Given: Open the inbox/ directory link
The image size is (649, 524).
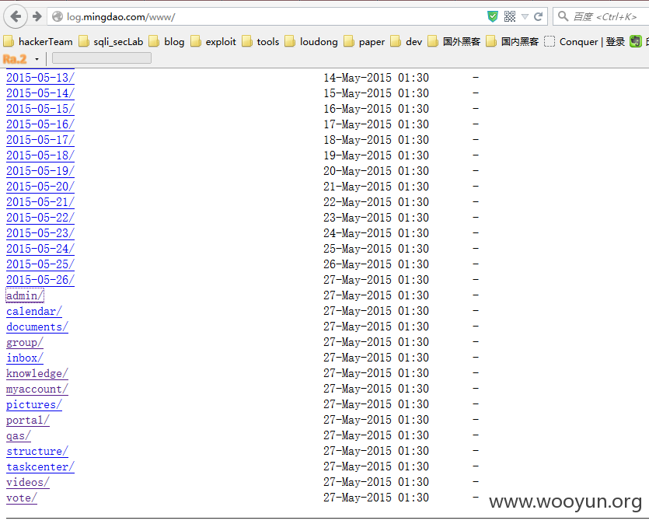Looking at the screenshot, I should pos(25,358).
